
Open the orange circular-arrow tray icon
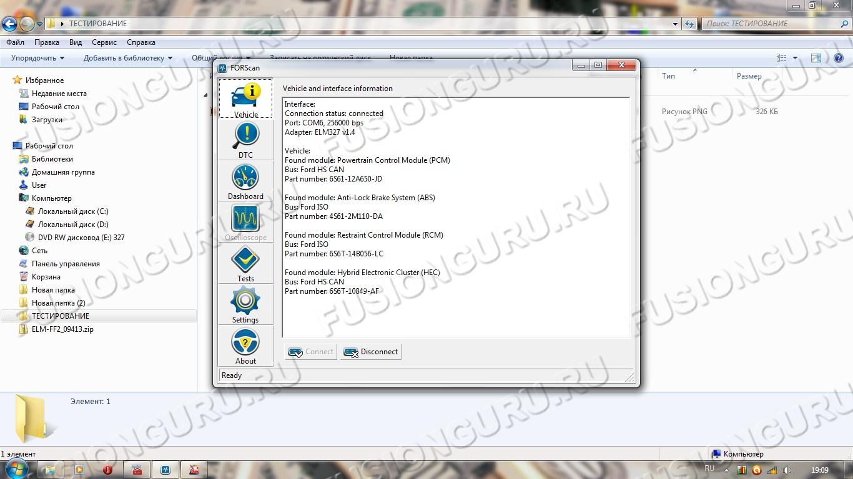tap(757, 470)
